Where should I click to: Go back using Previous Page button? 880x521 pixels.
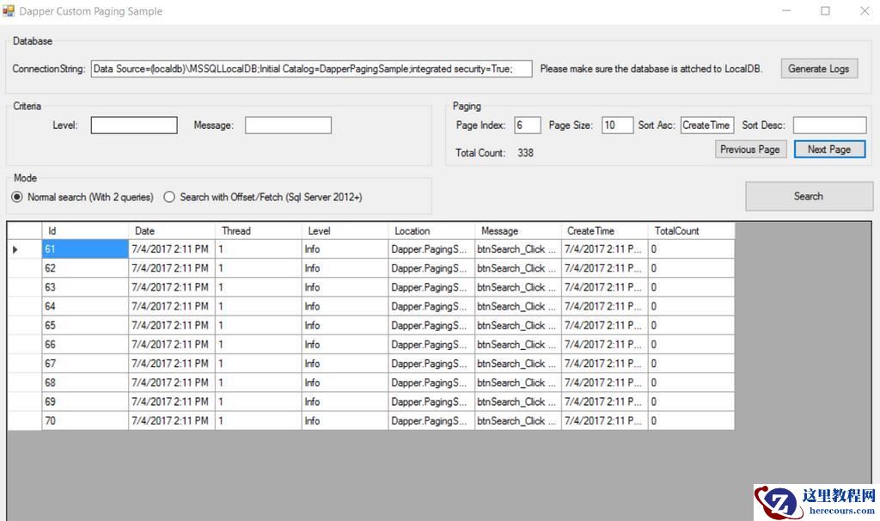pos(749,149)
